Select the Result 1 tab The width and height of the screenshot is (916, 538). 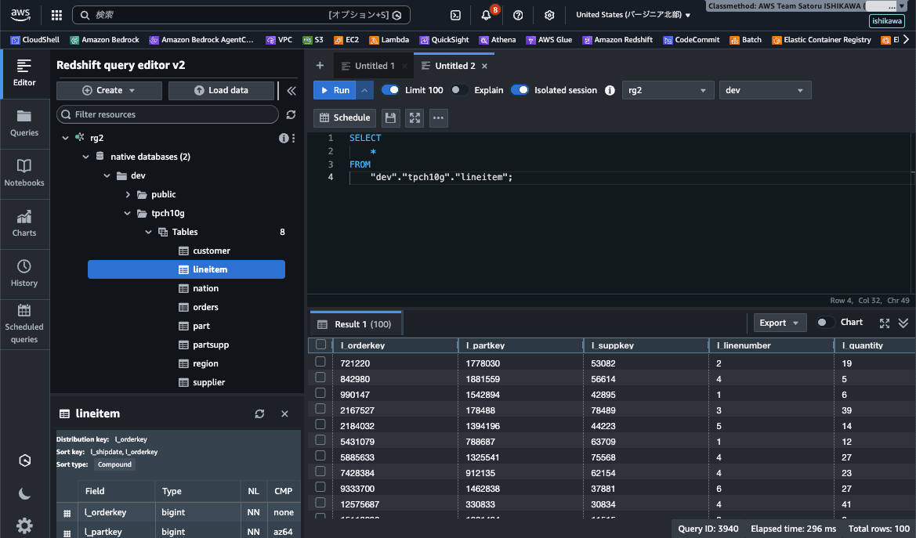coord(355,324)
